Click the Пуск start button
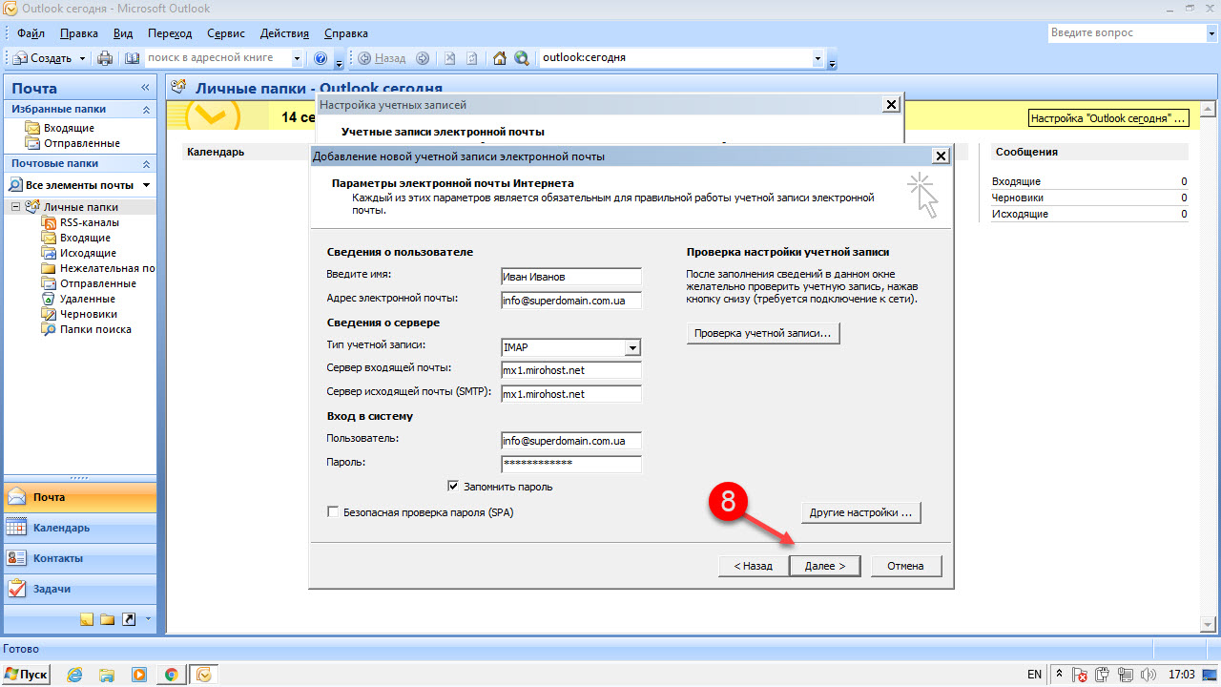Screen dimensions: 1221x687 27,675
